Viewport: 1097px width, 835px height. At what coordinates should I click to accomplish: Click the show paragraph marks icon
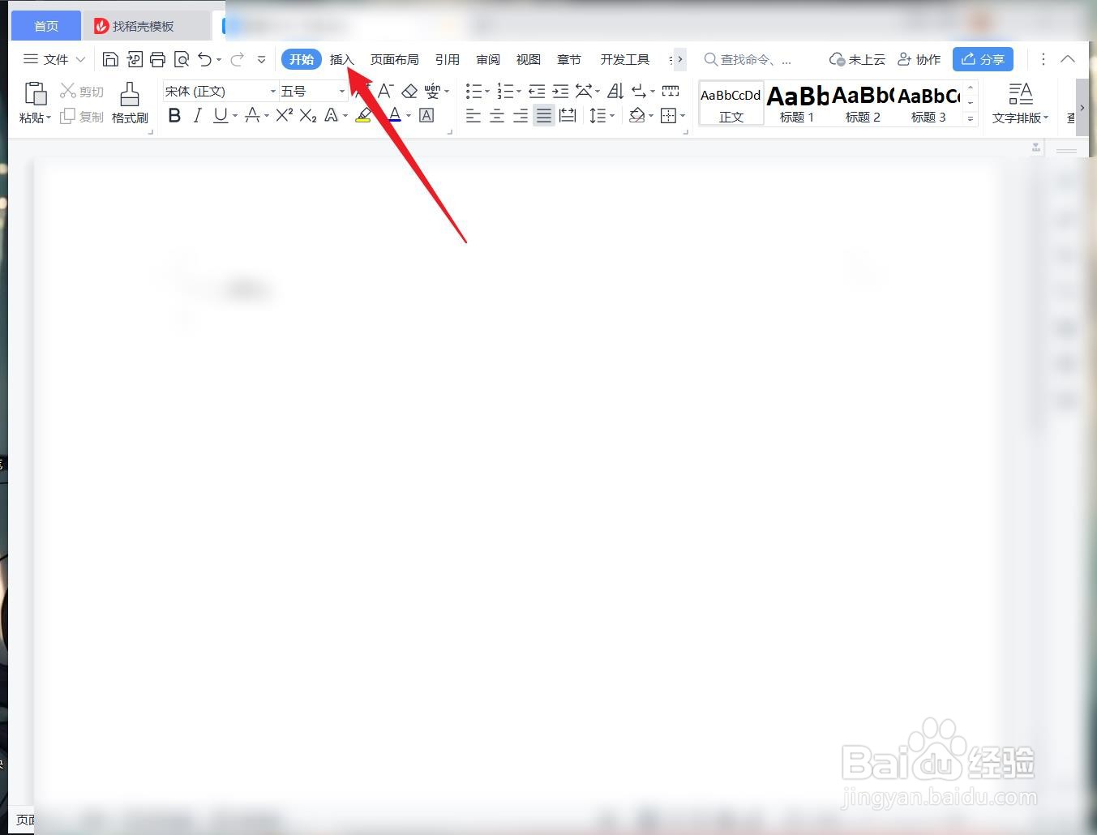[639, 91]
